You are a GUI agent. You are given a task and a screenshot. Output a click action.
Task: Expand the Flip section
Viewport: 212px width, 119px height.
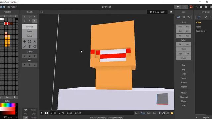point(184,69)
